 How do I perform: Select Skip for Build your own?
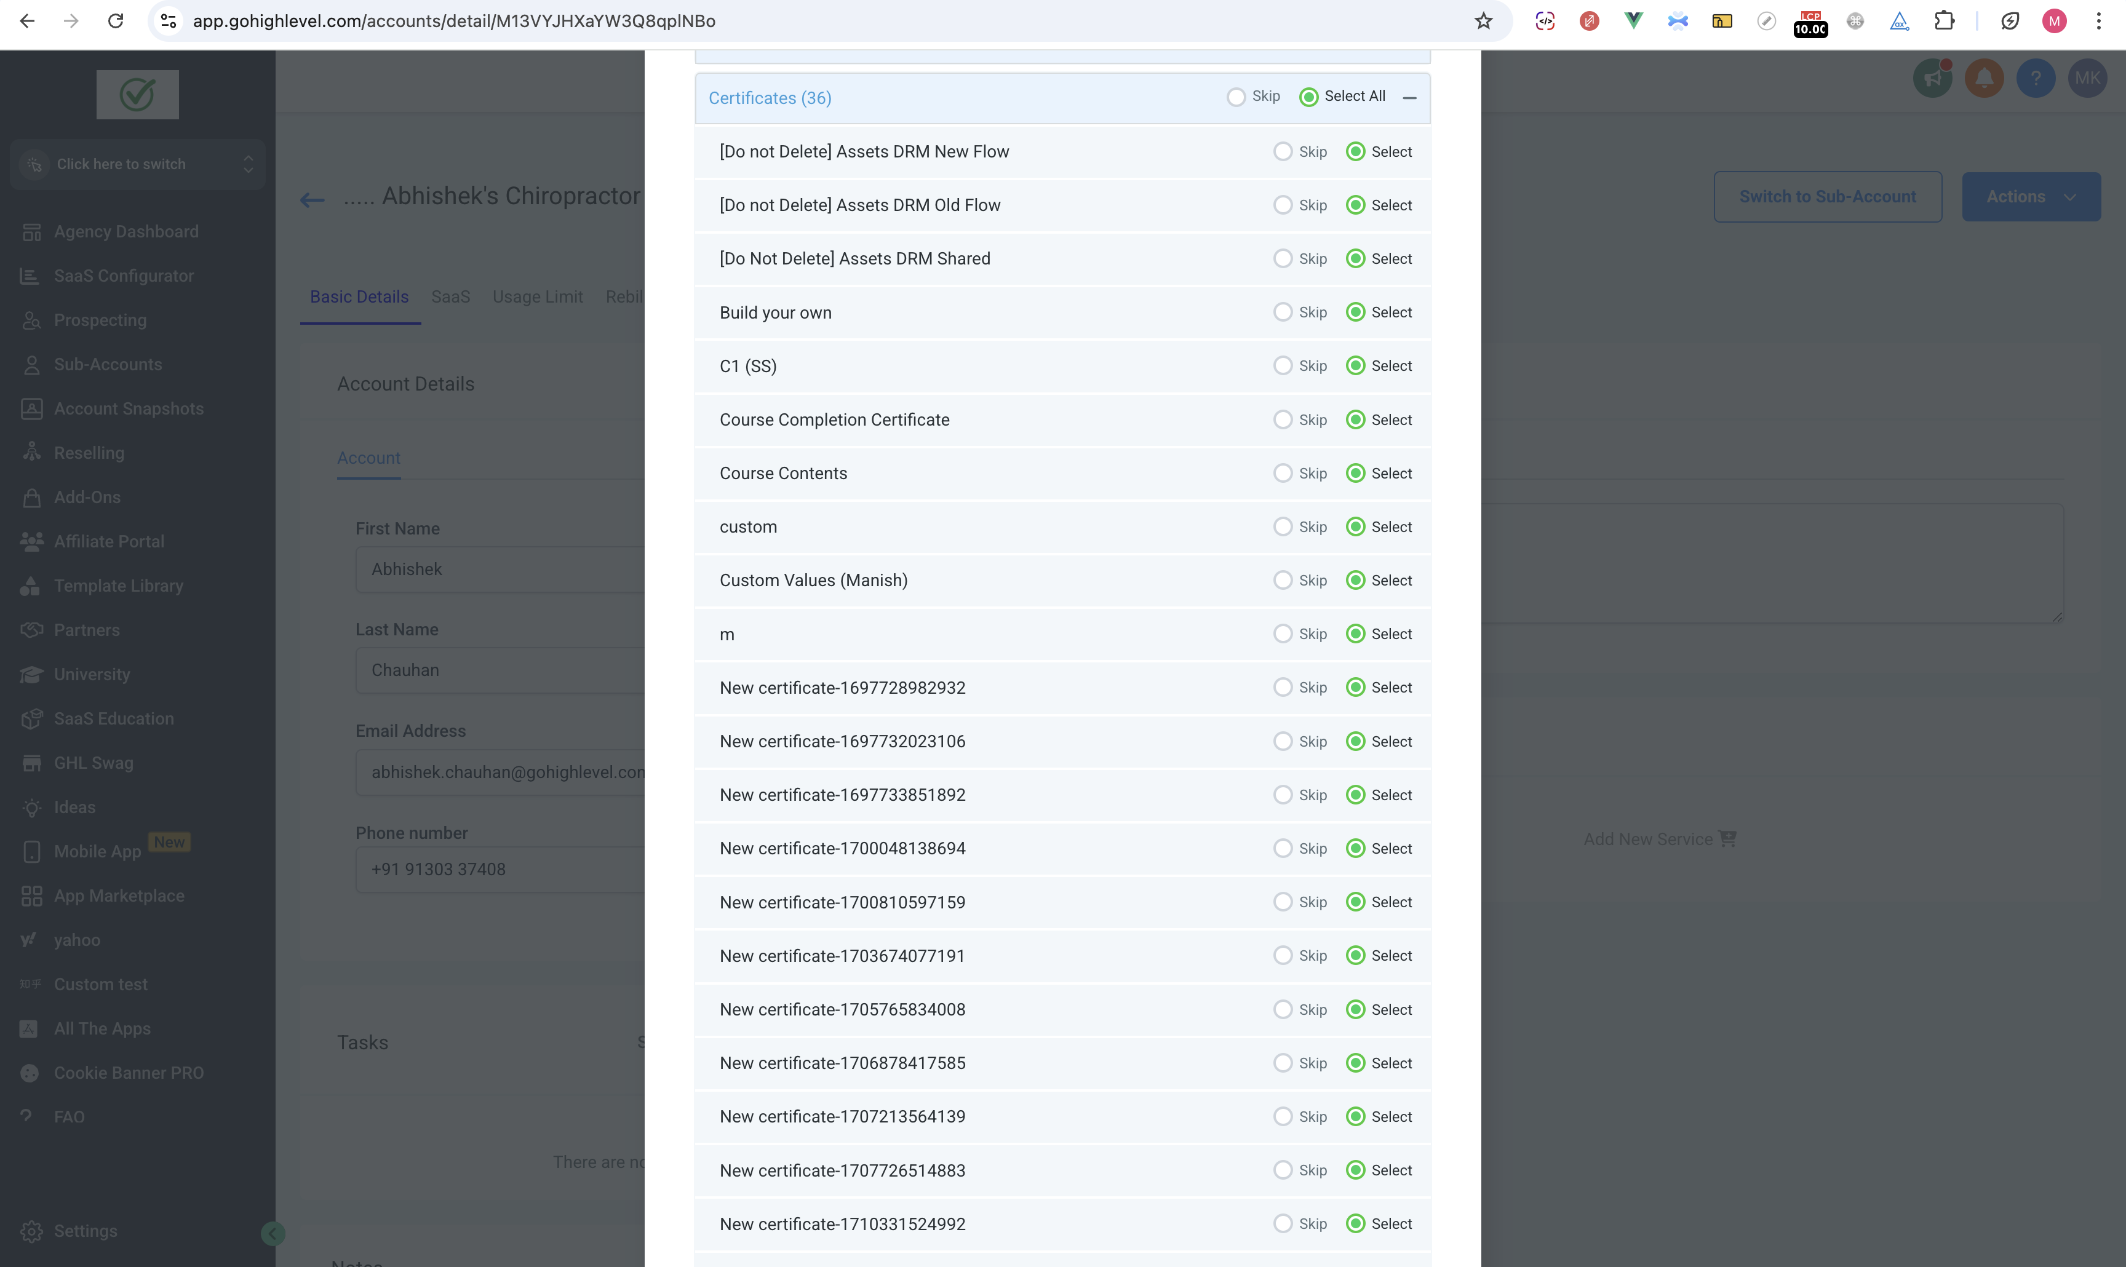click(x=1283, y=312)
